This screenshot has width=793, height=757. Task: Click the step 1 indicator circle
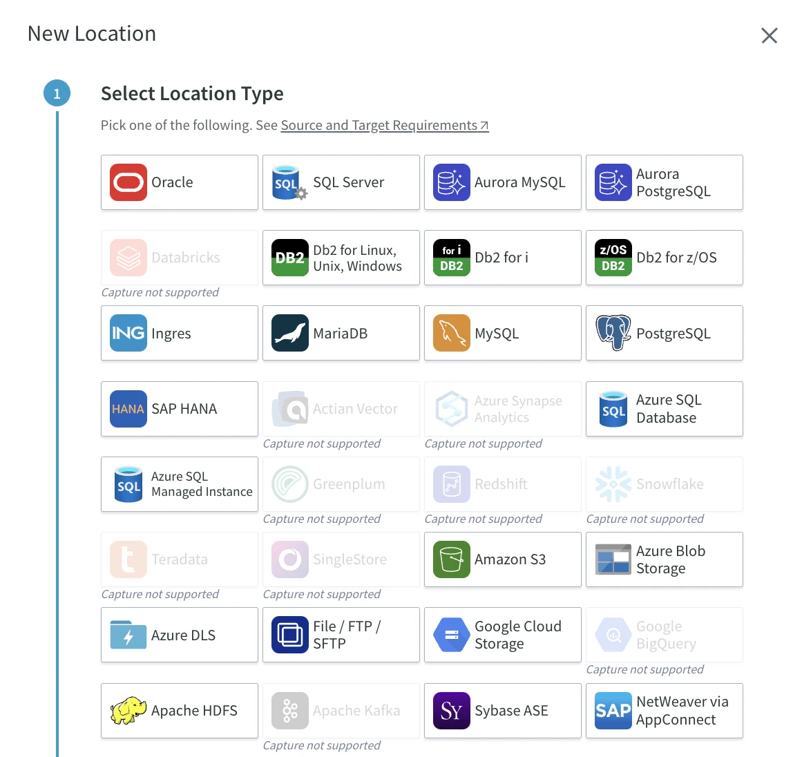point(57,93)
